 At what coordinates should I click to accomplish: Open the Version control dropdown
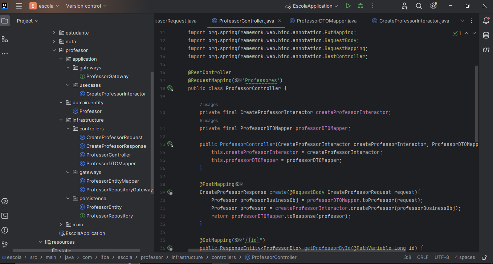(86, 6)
